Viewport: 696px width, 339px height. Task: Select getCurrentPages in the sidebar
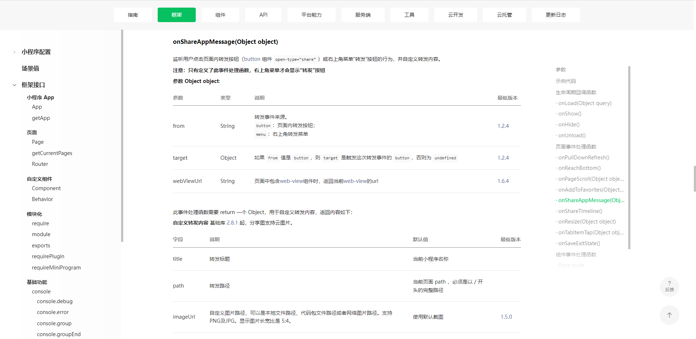[x=52, y=153]
